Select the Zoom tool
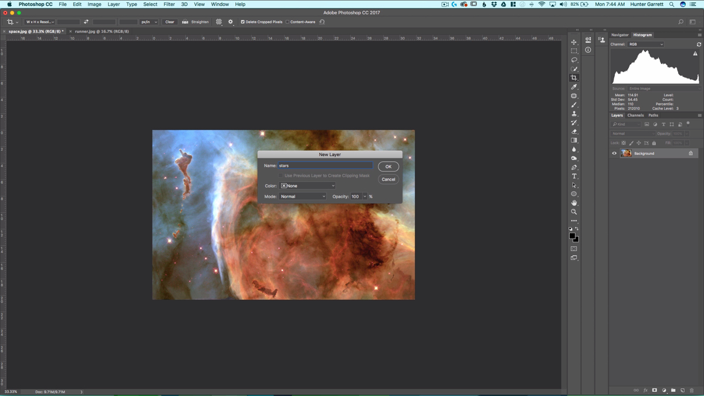Image resolution: width=704 pixels, height=396 pixels. (574, 212)
